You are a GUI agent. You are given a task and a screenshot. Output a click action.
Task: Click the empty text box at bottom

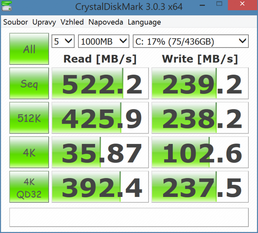click(x=129, y=217)
